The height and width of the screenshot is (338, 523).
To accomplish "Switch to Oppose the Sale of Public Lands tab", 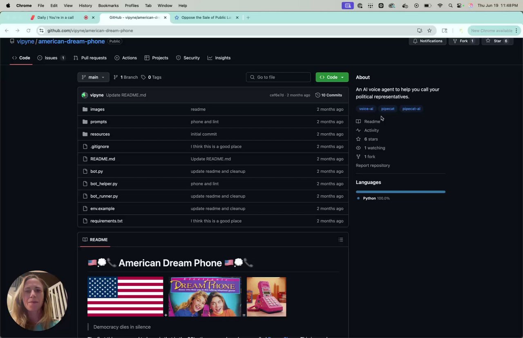I will [x=206, y=18].
